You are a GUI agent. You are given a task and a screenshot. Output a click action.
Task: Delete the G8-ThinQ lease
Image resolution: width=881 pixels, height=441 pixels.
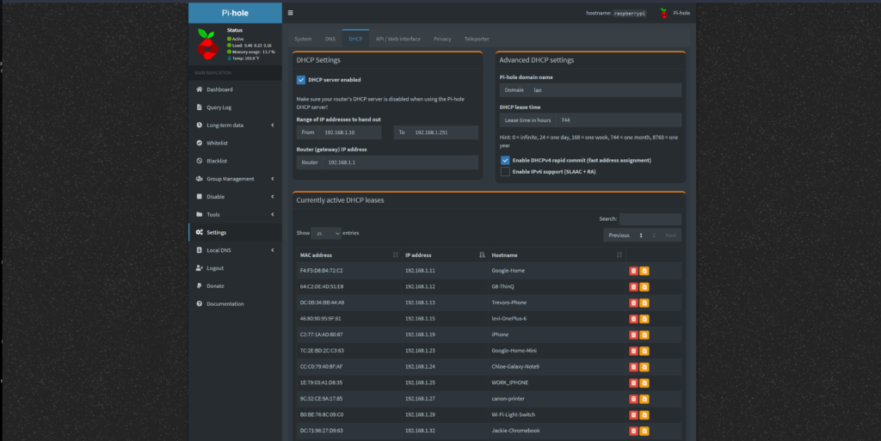pos(633,287)
